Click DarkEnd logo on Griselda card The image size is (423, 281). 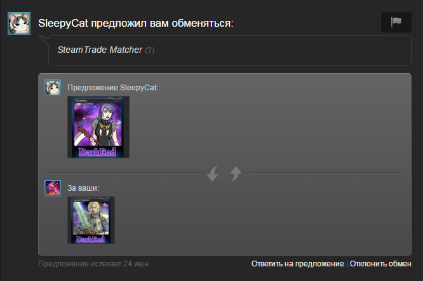pyautogui.click(x=97, y=152)
